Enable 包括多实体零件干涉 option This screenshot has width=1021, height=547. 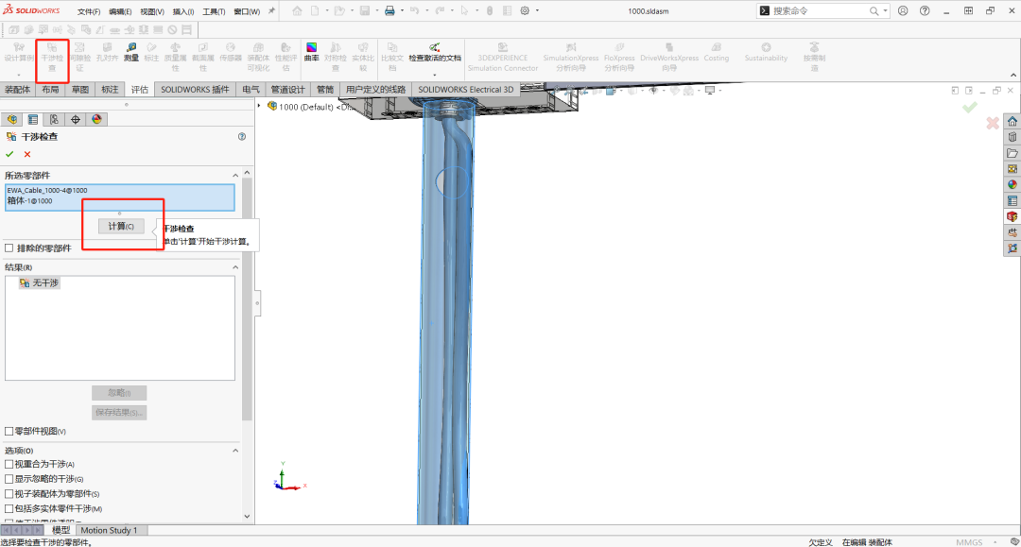tap(9, 508)
